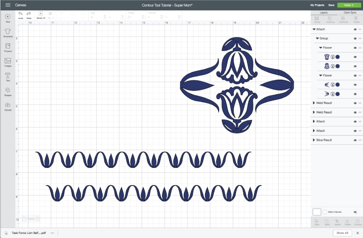The height and width of the screenshot is (238, 363).
Task: Toggle visibility of the Group layer
Action: point(355,38)
